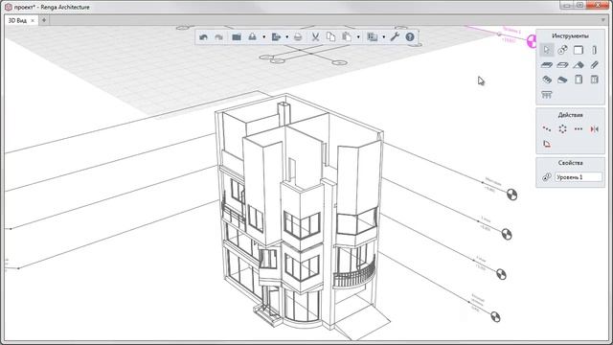Choose the Select arrow tool
The height and width of the screenshot is (345, 613).
pyautogui.click(x=547, y=50)
